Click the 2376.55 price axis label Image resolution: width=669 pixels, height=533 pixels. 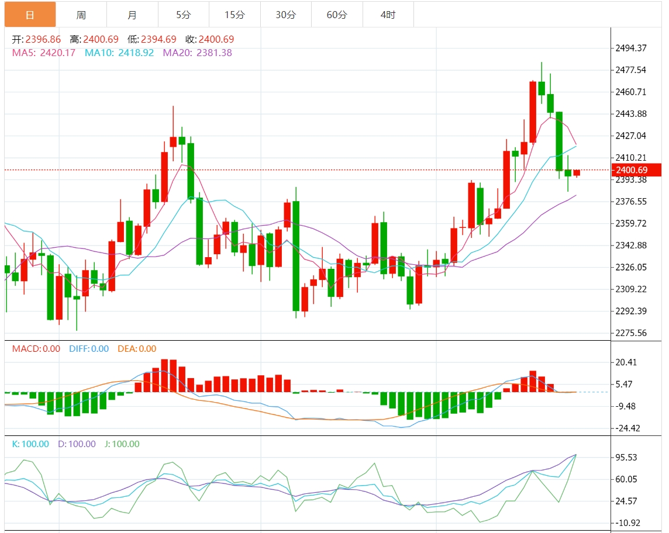630,201
